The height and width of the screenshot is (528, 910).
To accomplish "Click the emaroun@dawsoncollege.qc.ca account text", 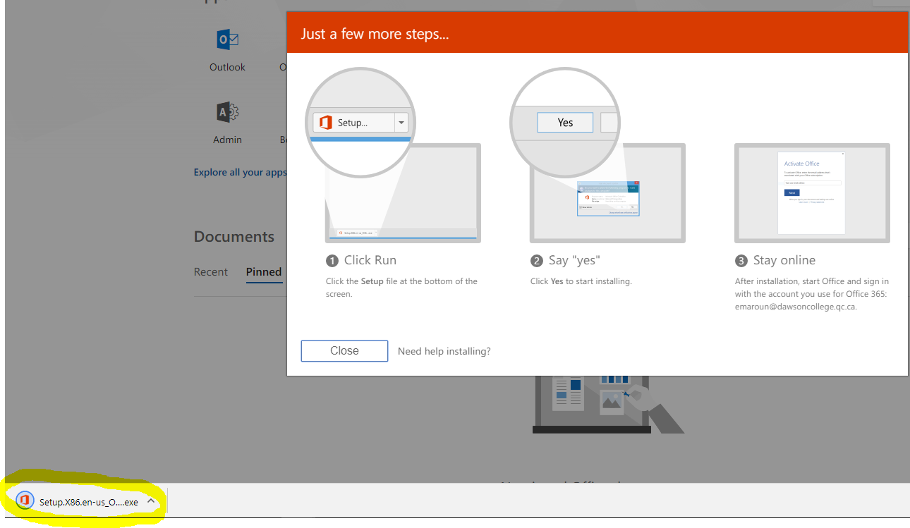I will coord(796,307).
